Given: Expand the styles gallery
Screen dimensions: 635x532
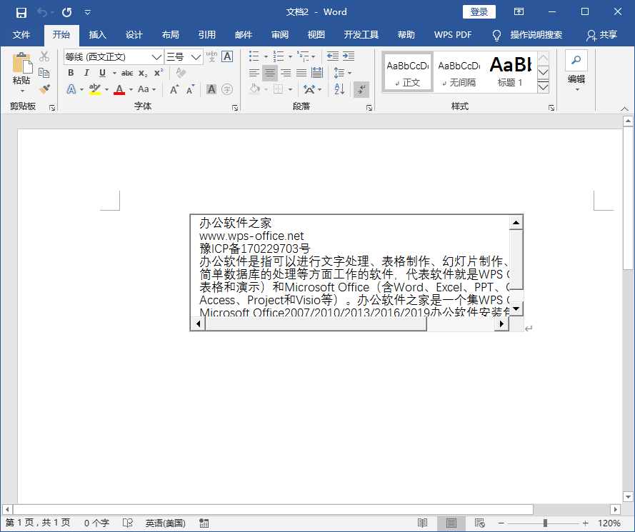Looking at the screenshot, I should (543, 86).
